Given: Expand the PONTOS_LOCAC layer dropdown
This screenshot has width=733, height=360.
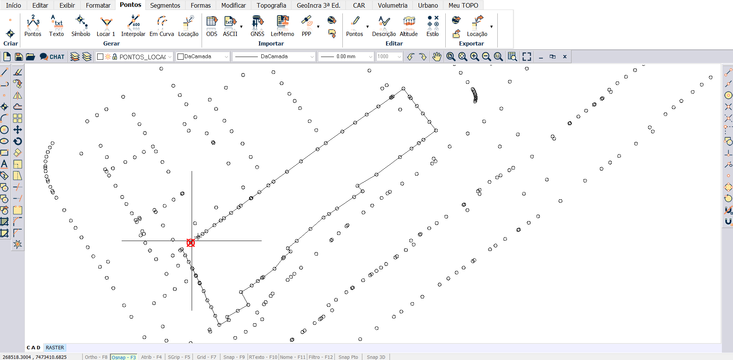Looking at the screenshot, I should [x=170, y=57].
